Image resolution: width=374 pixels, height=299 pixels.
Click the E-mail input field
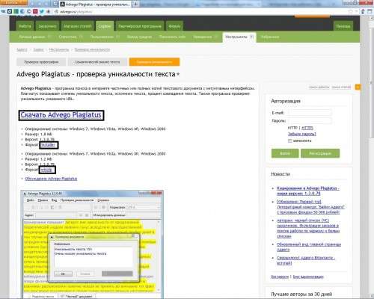click(x=309, y=113)
